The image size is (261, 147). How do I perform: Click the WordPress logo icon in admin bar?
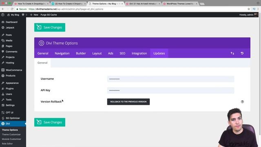(x=3, y=15)
